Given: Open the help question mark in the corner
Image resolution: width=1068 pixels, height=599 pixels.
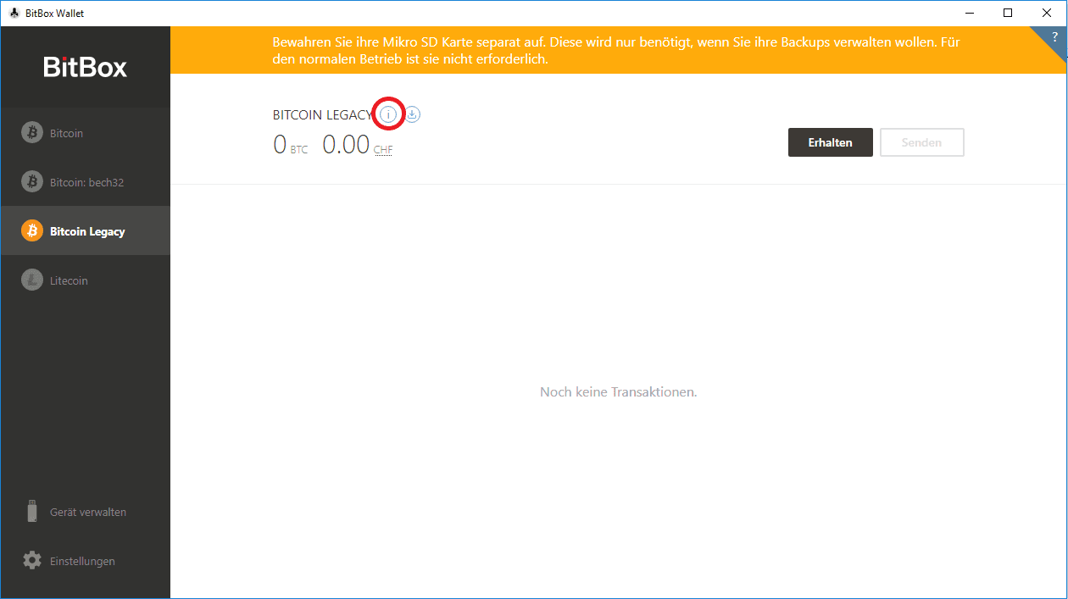Looking at the screenshot, I should [x=1054, y=36].
